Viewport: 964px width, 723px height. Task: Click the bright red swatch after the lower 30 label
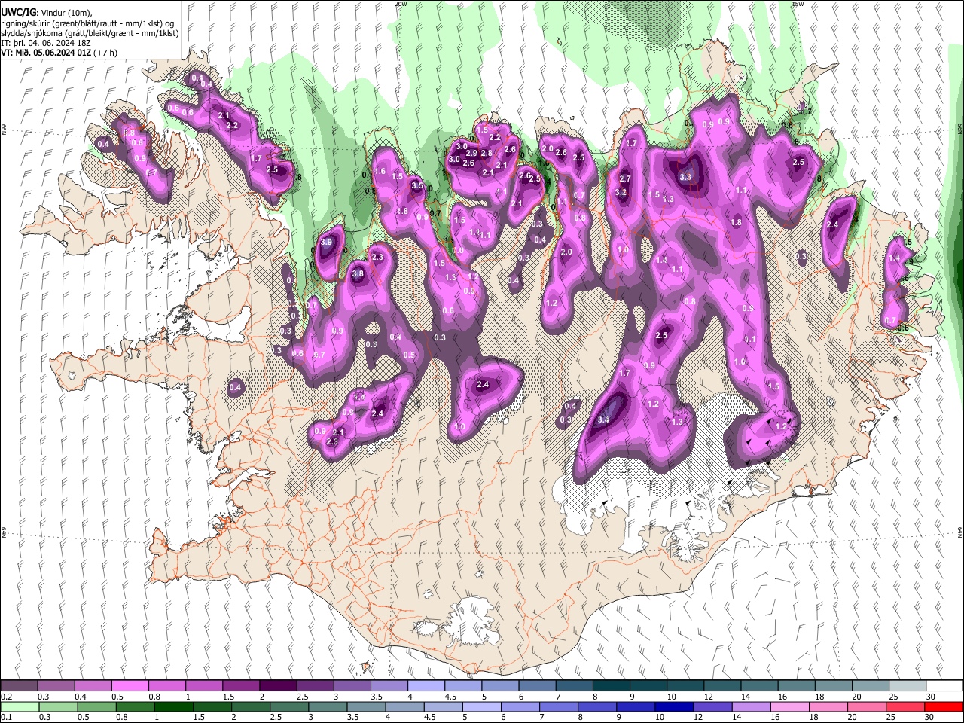point(943,706)
